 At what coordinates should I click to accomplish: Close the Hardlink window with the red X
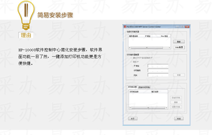(187, 27)
